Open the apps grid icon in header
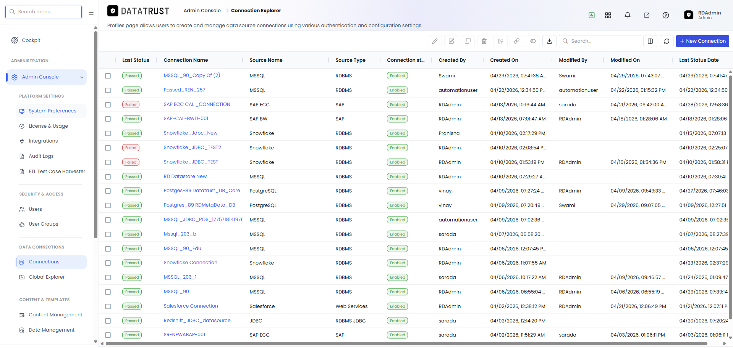 point(608,15)
